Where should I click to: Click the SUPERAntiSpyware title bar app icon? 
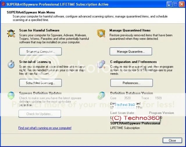click(3, 4)
